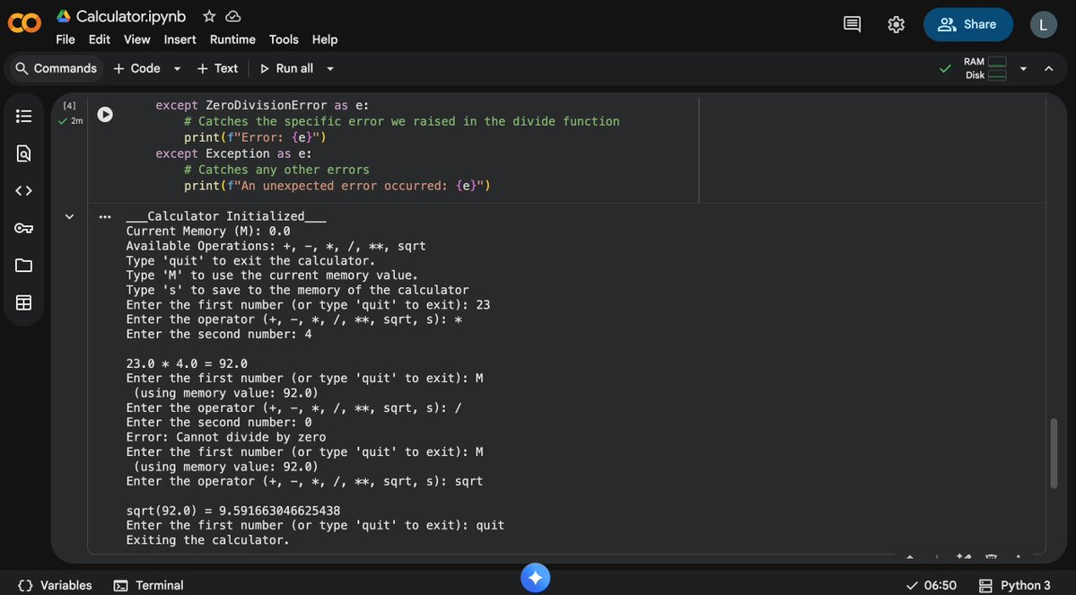Open the Tools menu

284,39
